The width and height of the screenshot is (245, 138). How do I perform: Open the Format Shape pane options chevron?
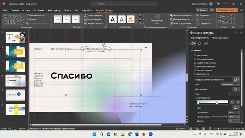pyautogui.click(x=236, y=33)
